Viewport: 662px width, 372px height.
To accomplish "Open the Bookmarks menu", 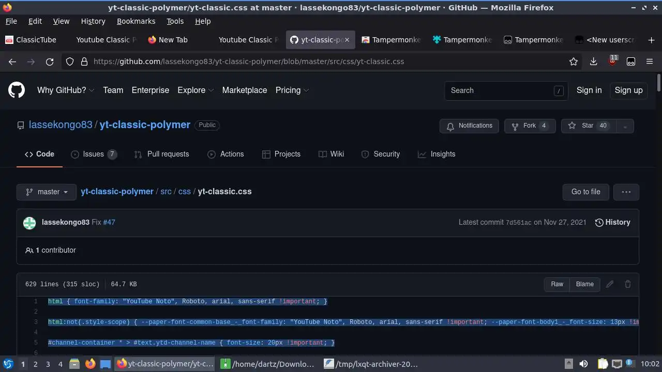I will tap(136, 21).
